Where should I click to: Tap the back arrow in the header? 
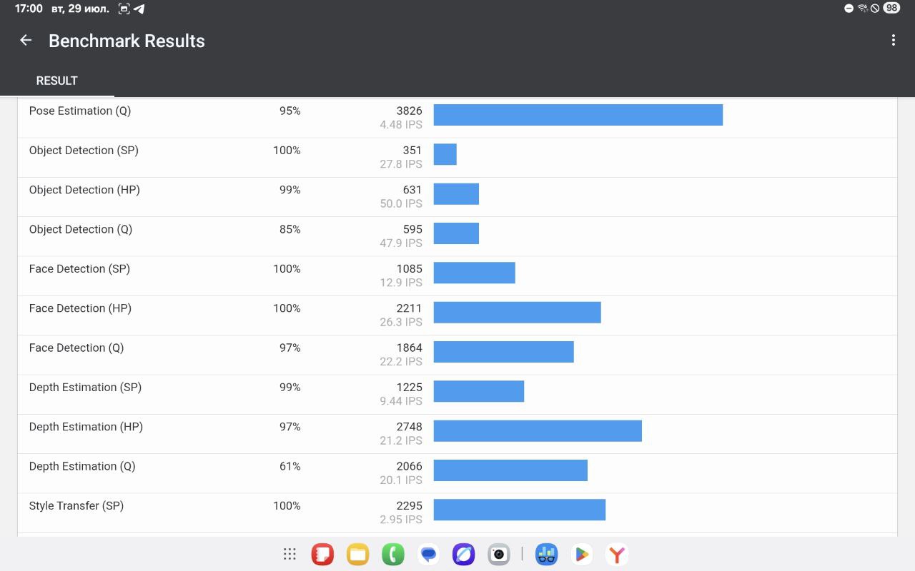[26, 41]
